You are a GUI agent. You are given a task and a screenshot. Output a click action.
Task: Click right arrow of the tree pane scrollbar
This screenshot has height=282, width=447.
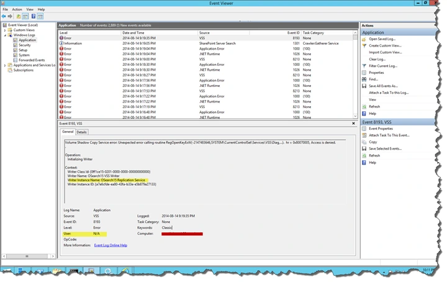53,257
